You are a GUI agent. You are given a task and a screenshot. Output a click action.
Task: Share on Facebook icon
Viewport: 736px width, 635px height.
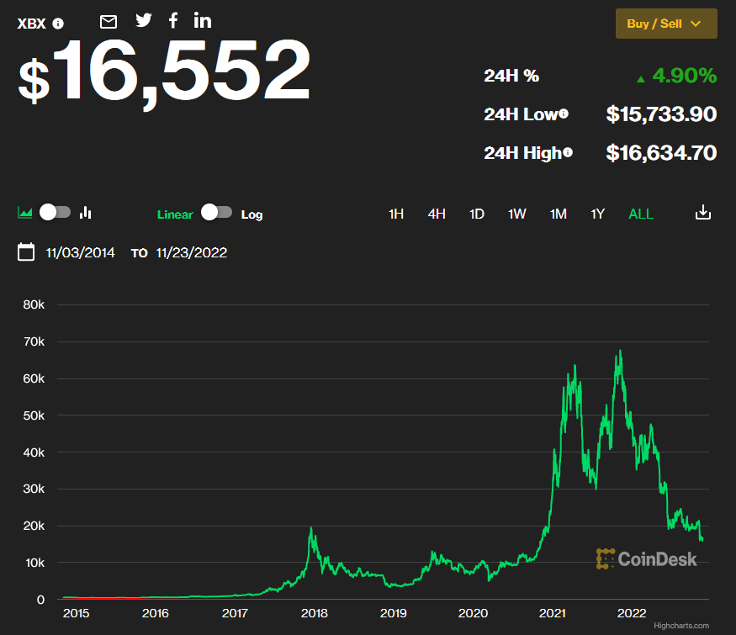173,20
